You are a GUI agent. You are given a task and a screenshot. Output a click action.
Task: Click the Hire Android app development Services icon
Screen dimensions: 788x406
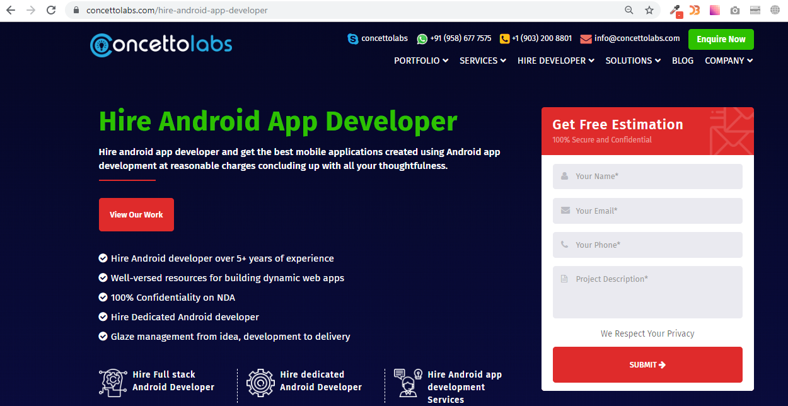pos(408,382)
